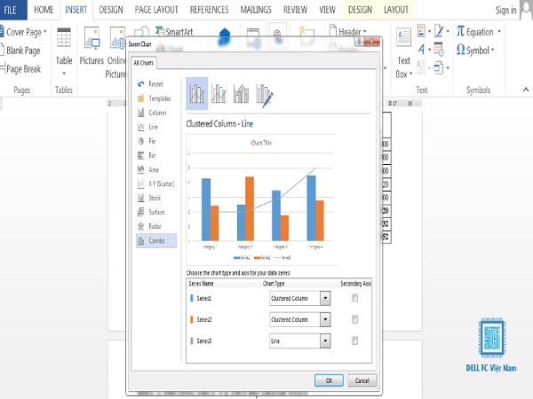This screenshot has height=399, width=533.
Task: Click the combo chart preview area
Action: (261, 200)
